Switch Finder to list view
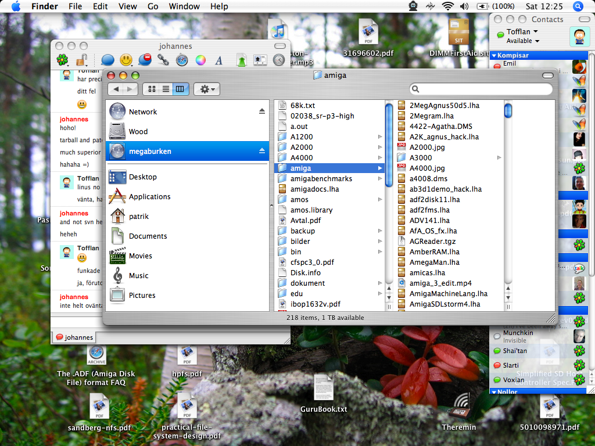Image resolution: width=595 pixels, height=446 pixels. click(166, 89)
